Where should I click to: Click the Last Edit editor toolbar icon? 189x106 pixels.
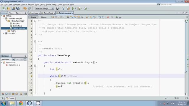53,17
